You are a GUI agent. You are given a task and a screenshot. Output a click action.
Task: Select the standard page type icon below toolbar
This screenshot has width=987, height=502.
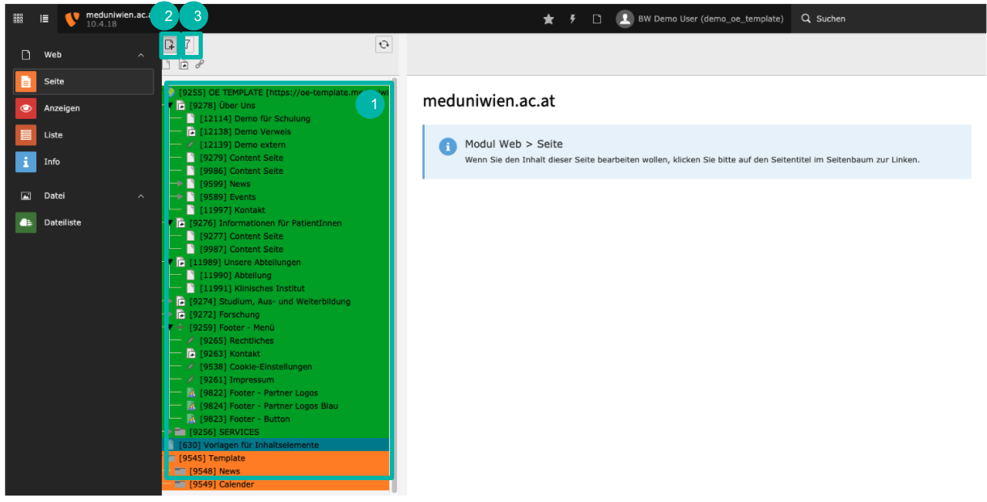167,65
